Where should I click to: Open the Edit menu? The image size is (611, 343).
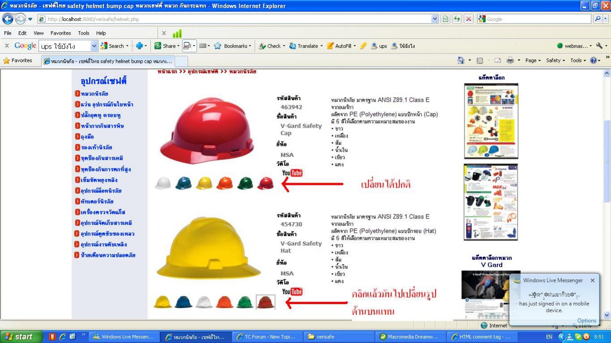pos(22,33)
